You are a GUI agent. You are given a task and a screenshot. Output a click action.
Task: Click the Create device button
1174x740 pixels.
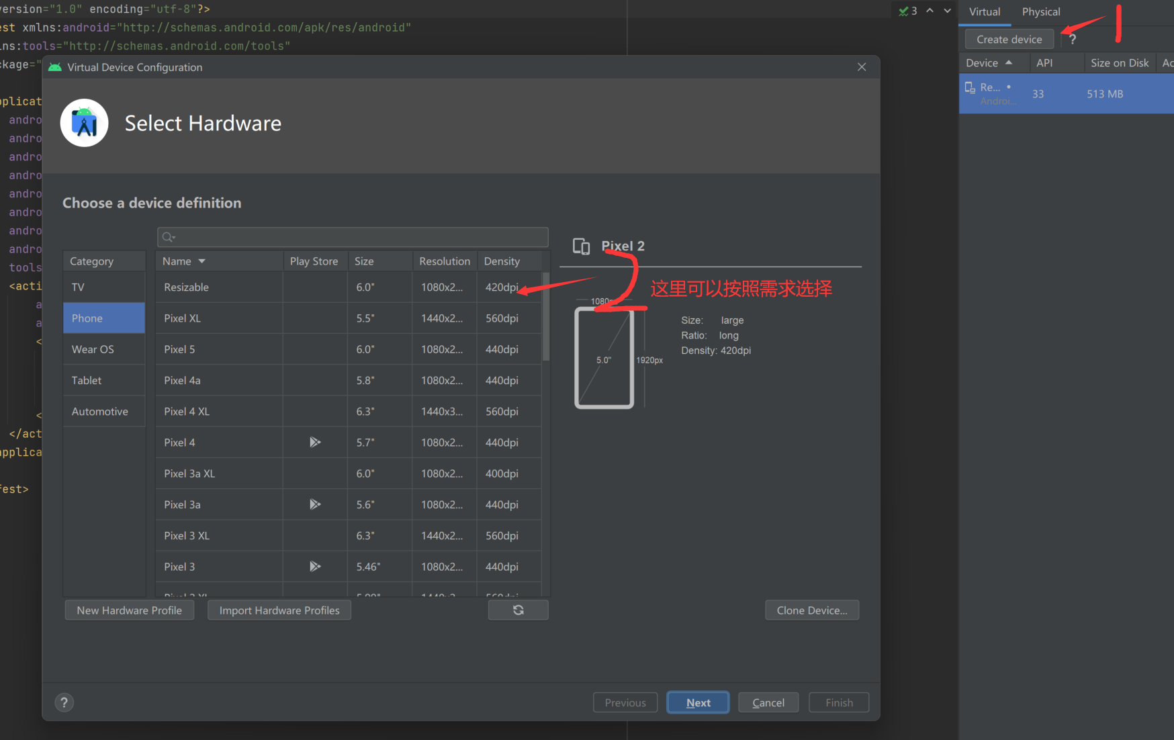tap(1009, 39)
